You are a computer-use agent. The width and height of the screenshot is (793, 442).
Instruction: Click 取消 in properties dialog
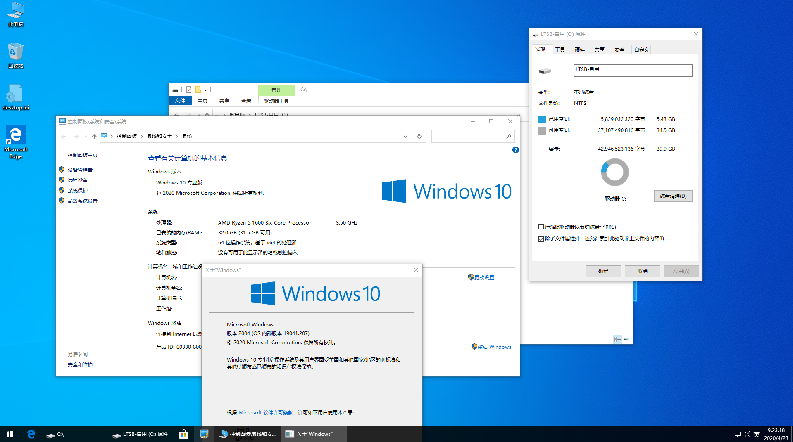[x=643, y=271]
